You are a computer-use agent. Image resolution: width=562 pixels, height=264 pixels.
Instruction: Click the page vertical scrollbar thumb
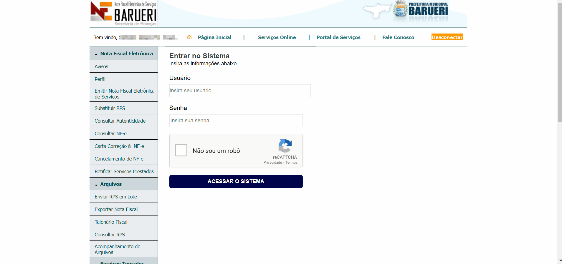(560, 63)
